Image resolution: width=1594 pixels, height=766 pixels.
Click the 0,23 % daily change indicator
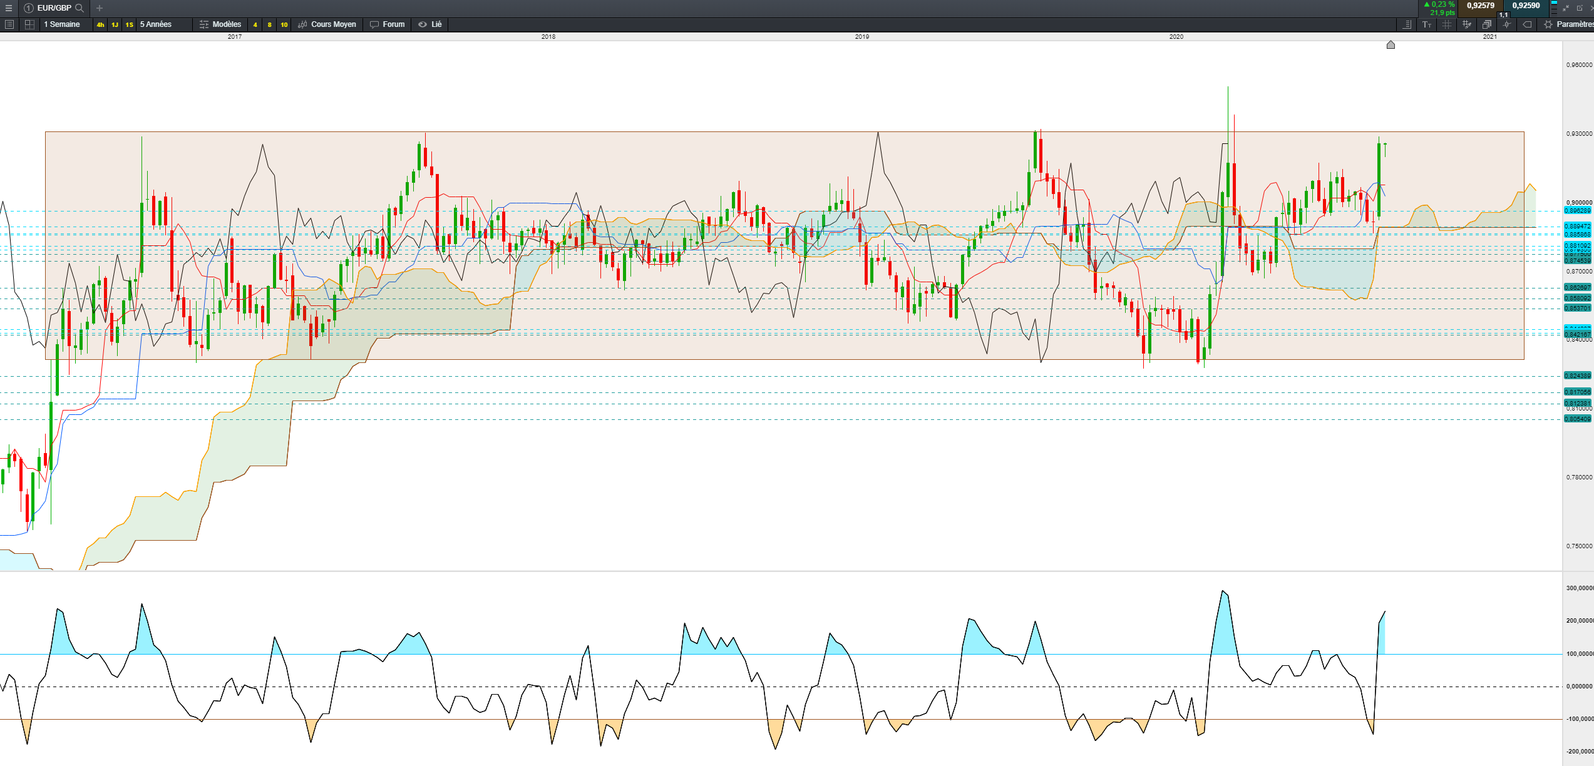[1439, 4]
